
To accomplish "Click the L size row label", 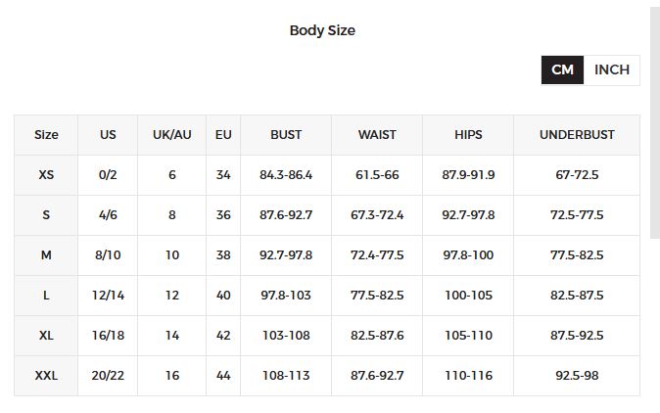I will [x=46, y=296].
